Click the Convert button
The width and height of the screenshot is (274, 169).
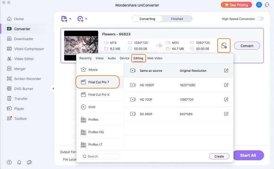[247, 46]
